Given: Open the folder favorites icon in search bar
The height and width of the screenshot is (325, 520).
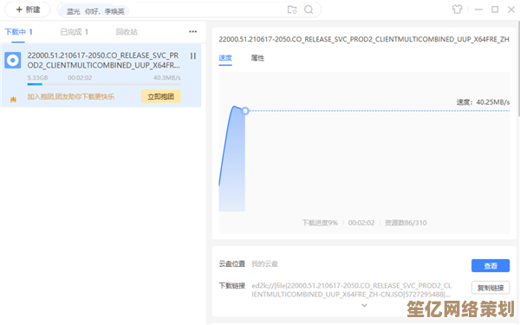Looking at the screenshot, I should pos(292,10).
